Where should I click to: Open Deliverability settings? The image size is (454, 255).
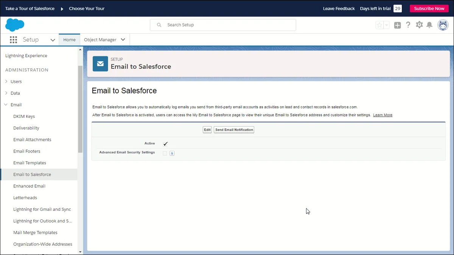pyautogui.click(x=26, y=128)
